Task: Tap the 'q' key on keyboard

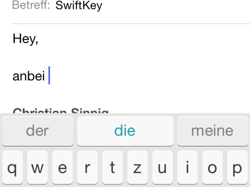Action: point(12,168)
